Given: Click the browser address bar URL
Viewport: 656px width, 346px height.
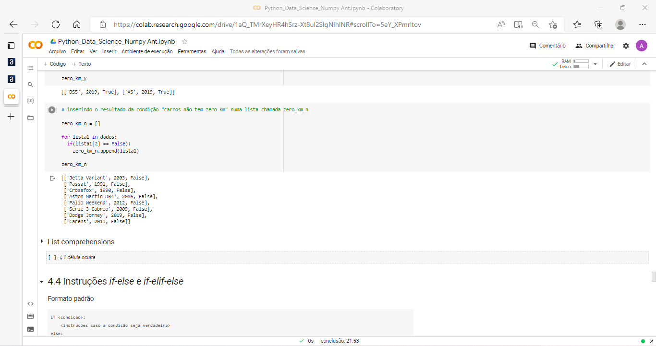Looking at the screenshot, I should (267, 24).
